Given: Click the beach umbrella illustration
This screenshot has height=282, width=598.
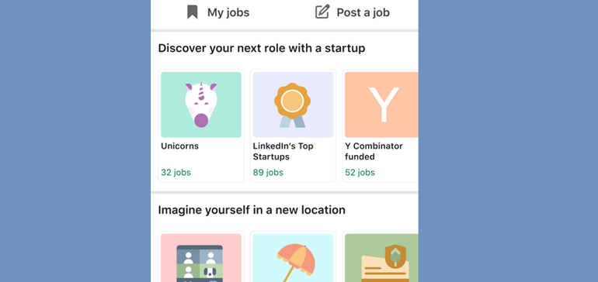Looking at the screenshot, I should (293, 263).
